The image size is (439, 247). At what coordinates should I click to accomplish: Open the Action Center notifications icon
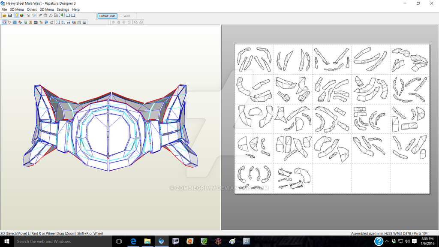tap(415, 241)
